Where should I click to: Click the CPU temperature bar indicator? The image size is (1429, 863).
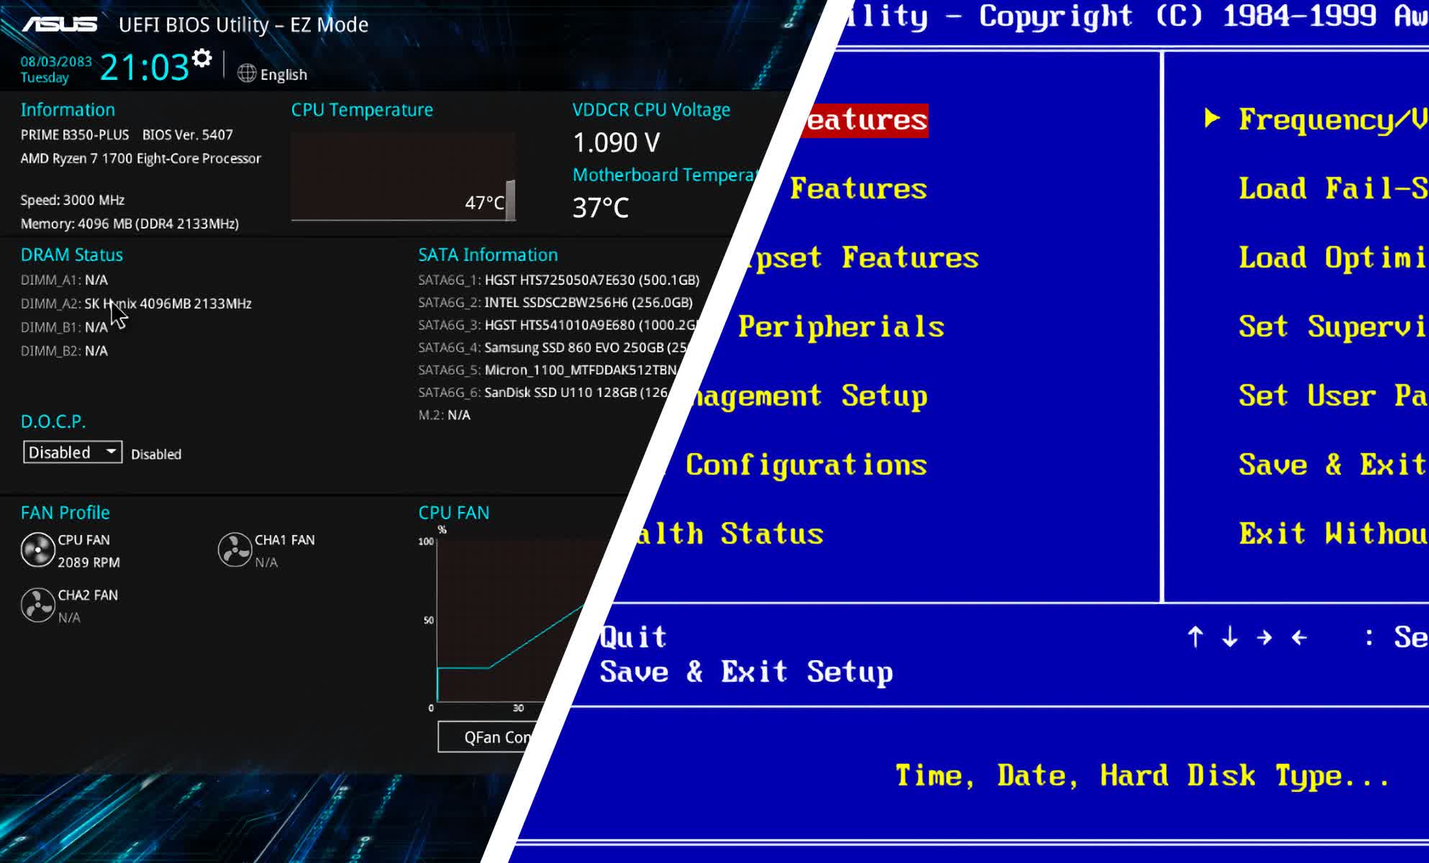pos(510,200)
